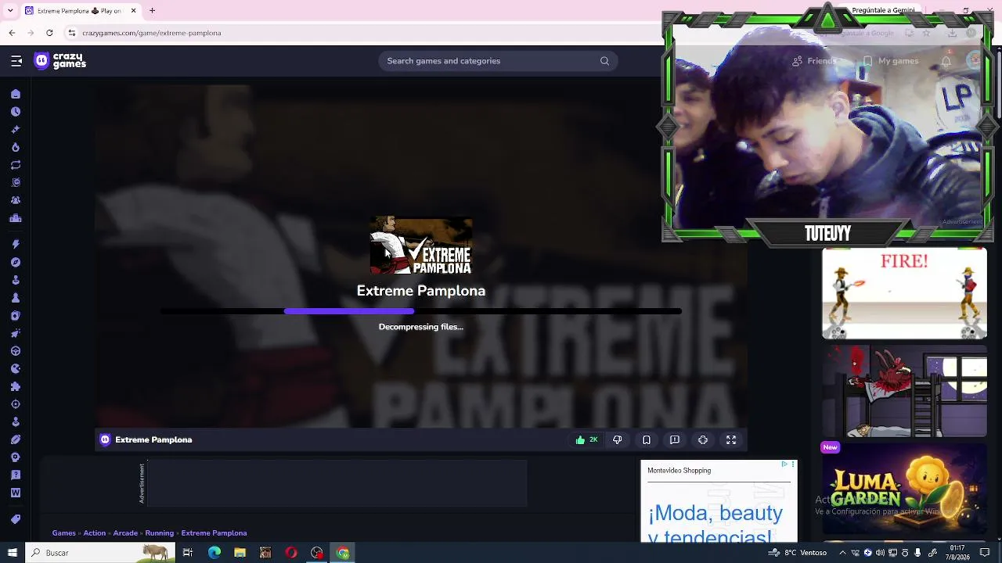Open File Explorer from the taskbar
Image resolution: width=1002 pixels, height=563 pixels.
coord(240,553)
